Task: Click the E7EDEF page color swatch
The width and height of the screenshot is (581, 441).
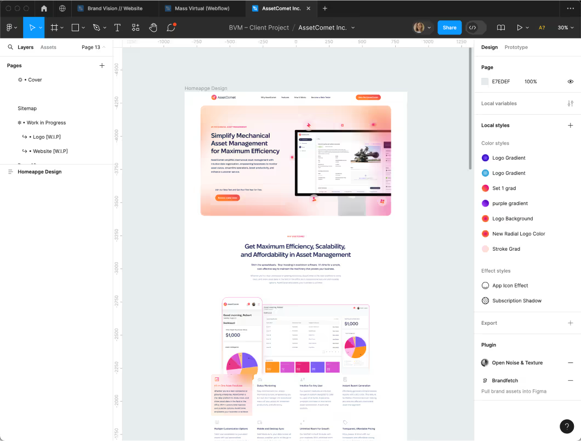Action: tap(485, 82)
